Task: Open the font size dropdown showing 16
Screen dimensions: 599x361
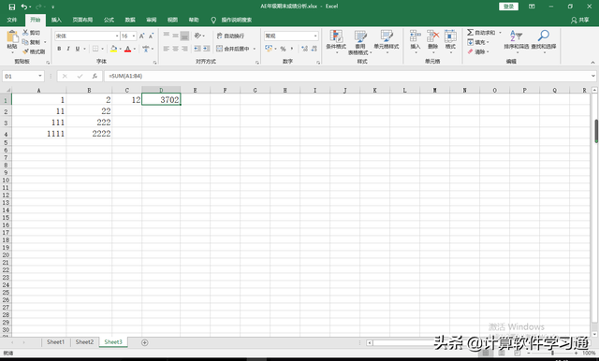Action: (134, 36)
